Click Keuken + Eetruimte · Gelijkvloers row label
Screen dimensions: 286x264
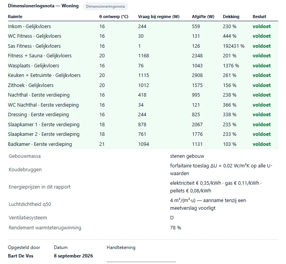pos(44,75)
